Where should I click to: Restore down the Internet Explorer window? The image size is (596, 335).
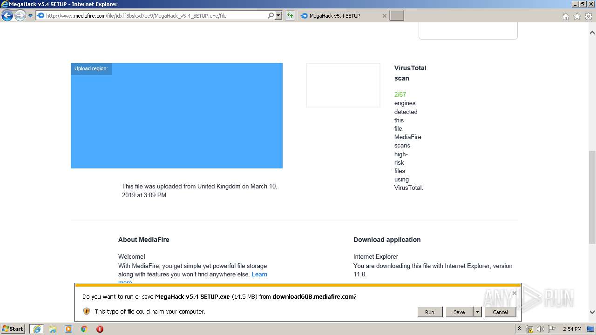(x=583, y=4)
